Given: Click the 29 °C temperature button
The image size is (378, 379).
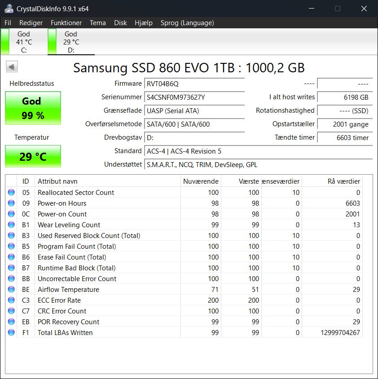Looking at the screenshot, I should (33, 156).
